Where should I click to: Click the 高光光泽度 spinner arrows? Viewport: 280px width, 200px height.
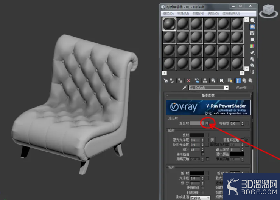202,140
